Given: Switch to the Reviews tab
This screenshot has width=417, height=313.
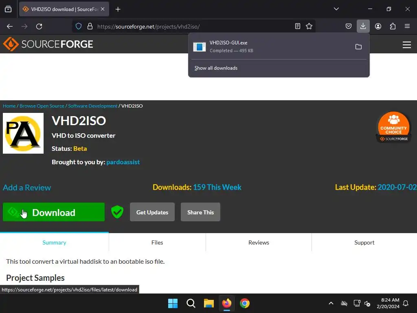Looking at the screenshot, I should [259, 242].
